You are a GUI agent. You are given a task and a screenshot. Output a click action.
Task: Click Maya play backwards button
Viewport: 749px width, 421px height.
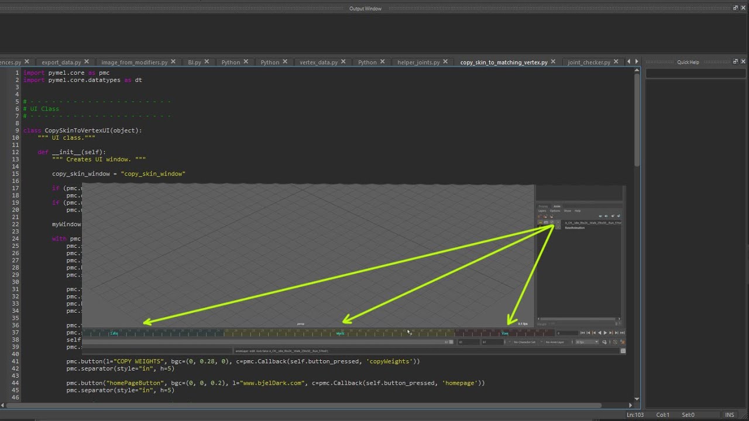pyautogui.click(x=600, y=333)
